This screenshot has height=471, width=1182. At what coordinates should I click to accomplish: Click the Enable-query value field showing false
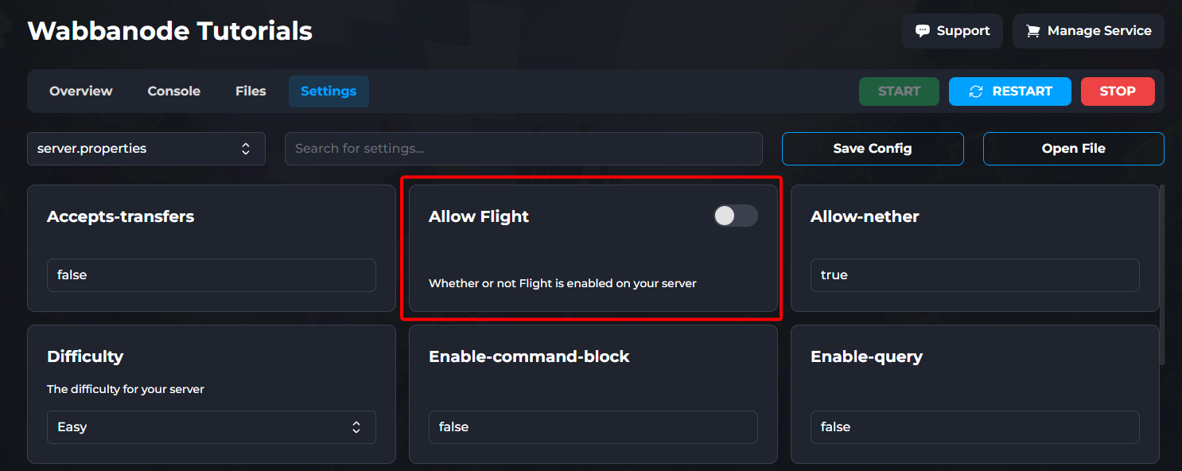(x=974, y=427)
